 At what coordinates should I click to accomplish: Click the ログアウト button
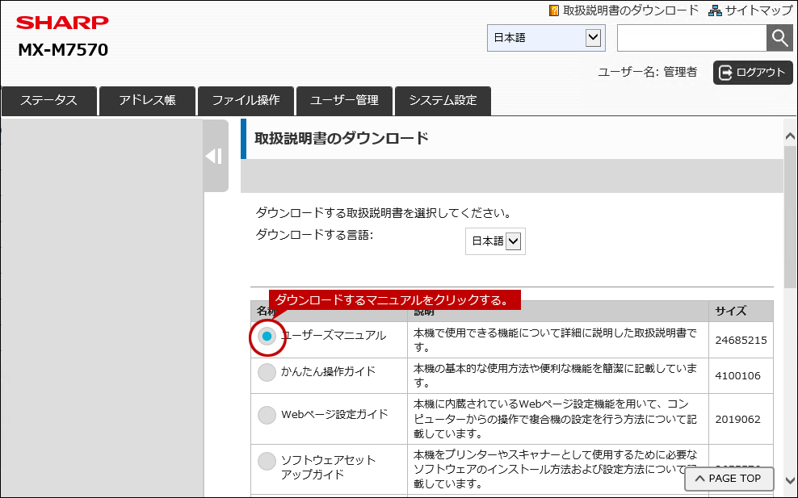(753, 72)
